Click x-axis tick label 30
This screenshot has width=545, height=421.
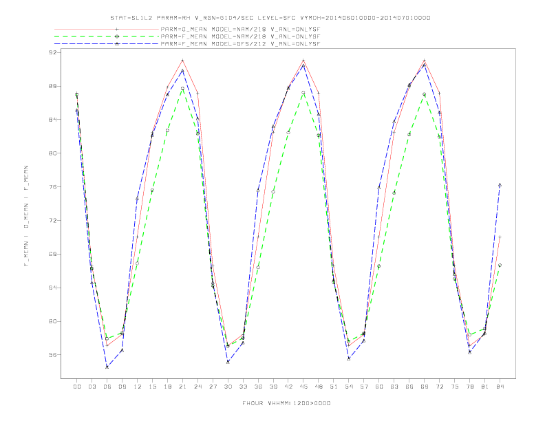click(228, 387)
